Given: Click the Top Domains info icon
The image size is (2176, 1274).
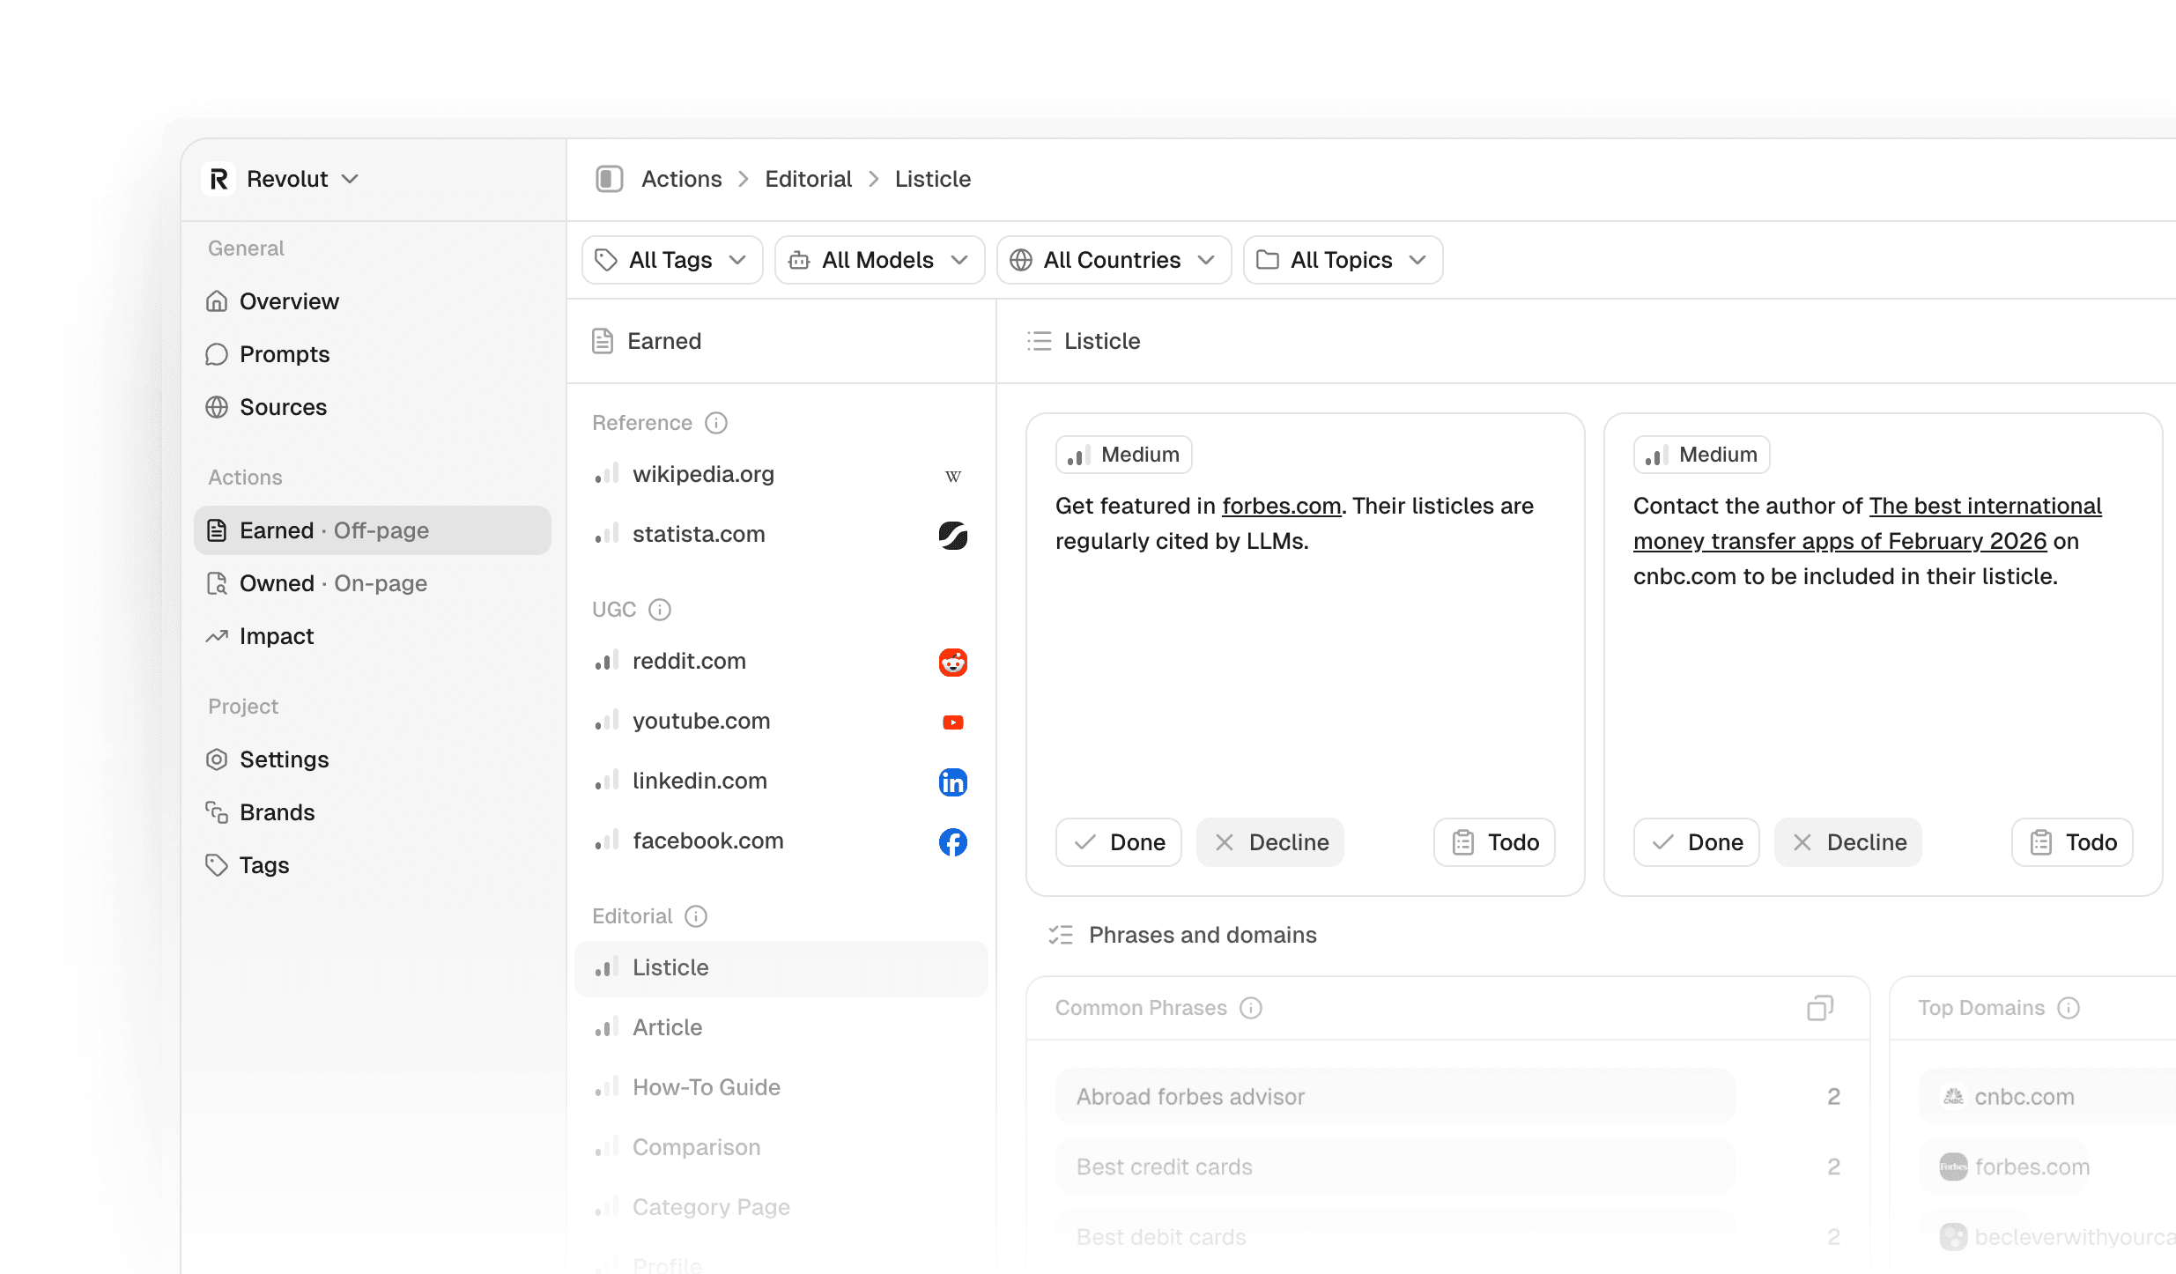Looking at the screenshot, I should (x=2069, y=1008).
